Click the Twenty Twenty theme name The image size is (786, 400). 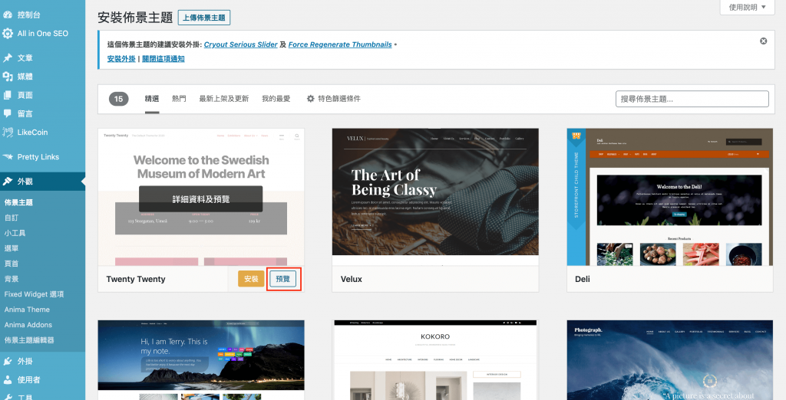point(136,279)
